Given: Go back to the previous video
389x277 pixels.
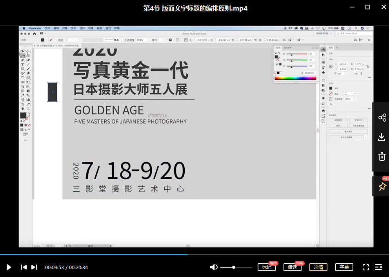Looking at the screenshot, I should click(24, 267).
